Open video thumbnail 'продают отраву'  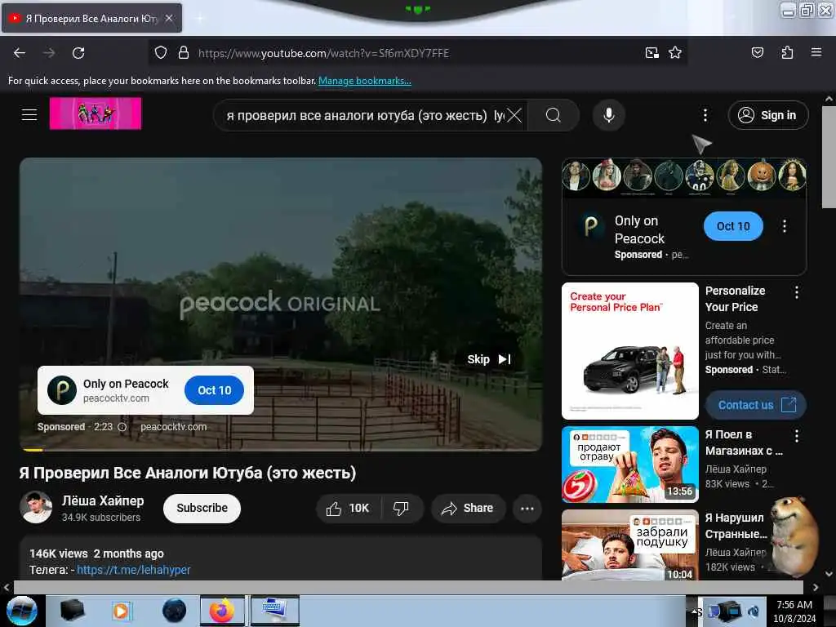(x=629, y=465)
